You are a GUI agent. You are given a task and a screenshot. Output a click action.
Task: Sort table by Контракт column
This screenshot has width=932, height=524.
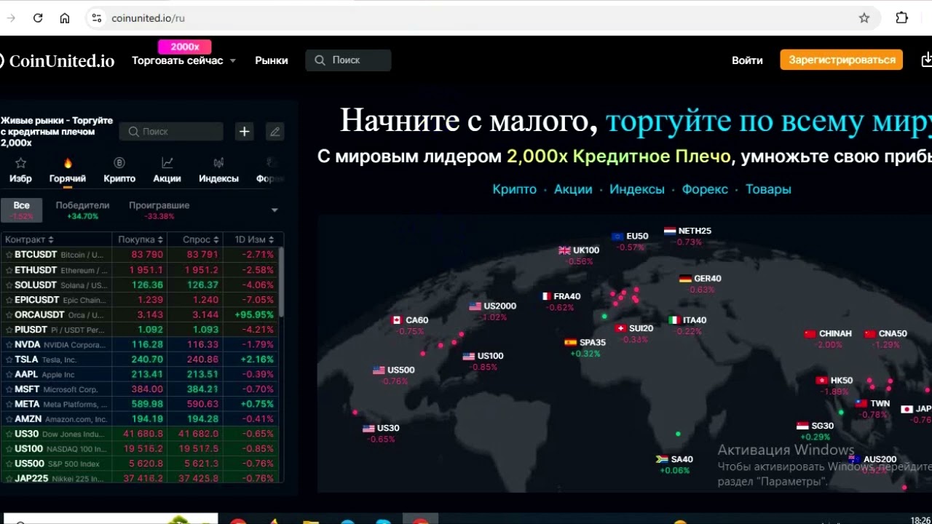click(x=29, y=239)
